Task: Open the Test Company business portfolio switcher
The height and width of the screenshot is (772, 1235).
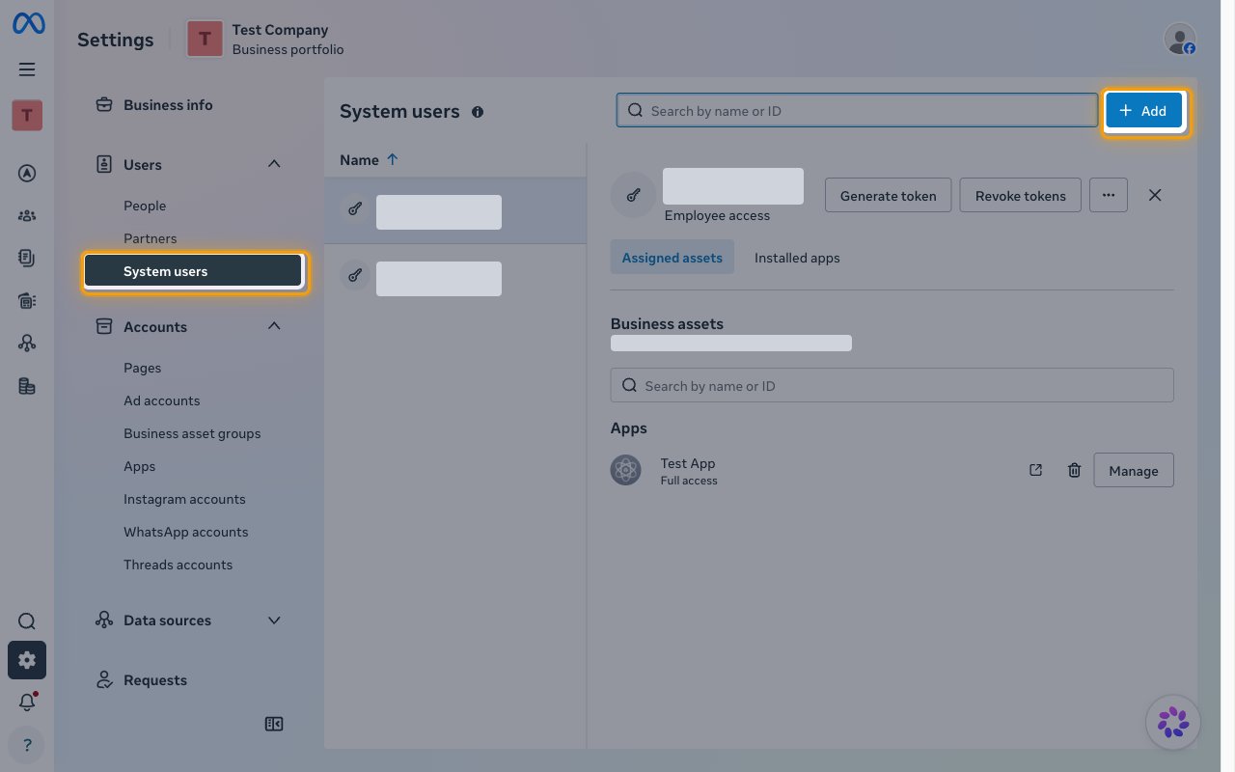Action: [x=265, y=39]
